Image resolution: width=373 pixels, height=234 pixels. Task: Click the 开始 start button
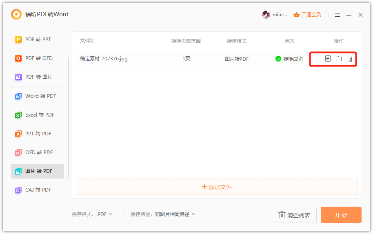coord(341,215)
